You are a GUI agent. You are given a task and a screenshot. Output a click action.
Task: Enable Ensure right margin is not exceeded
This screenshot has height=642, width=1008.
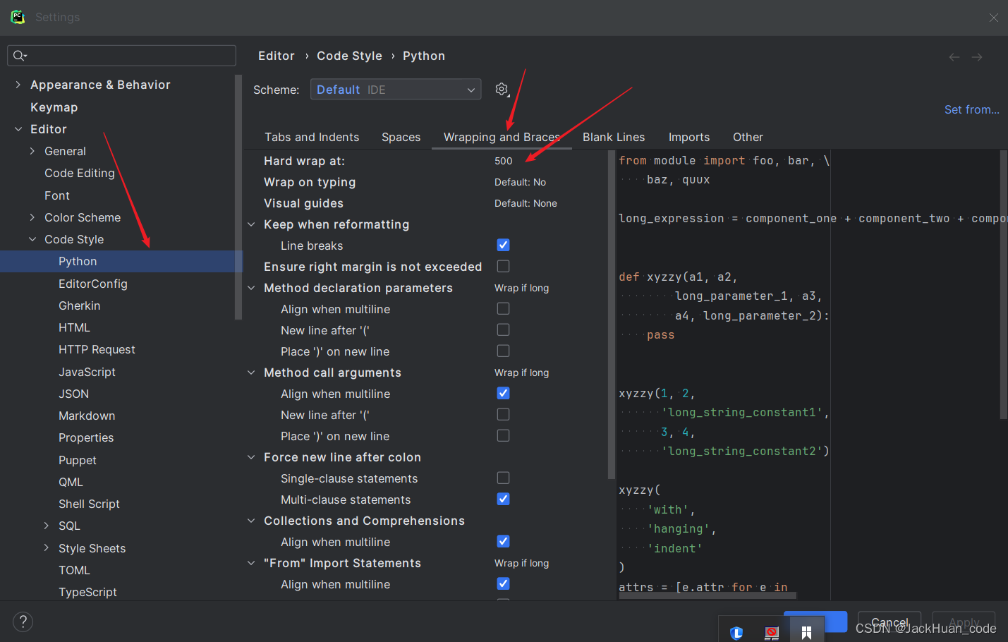[503, 266]
